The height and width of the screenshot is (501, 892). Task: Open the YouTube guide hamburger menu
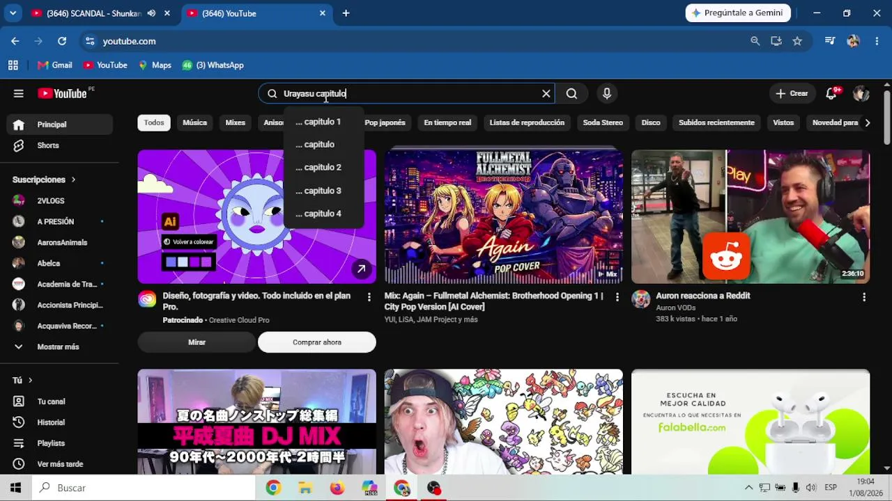point(19,93)
